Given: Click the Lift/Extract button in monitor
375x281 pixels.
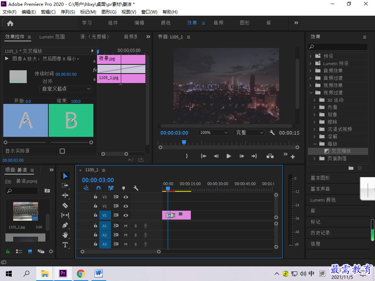Looking at the screenshot, I should [270, 156].
